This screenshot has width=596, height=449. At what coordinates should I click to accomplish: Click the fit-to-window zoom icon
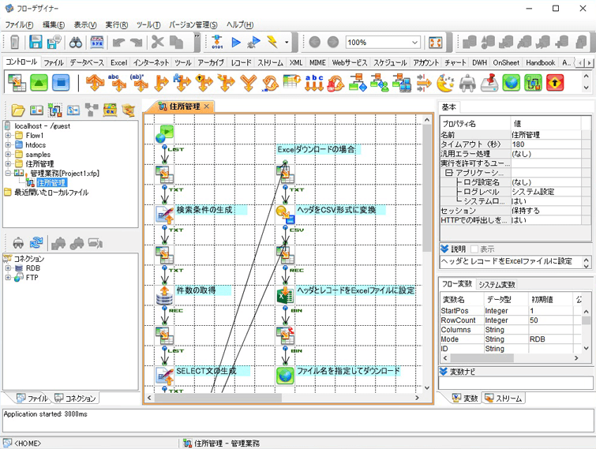click(434, 42)
